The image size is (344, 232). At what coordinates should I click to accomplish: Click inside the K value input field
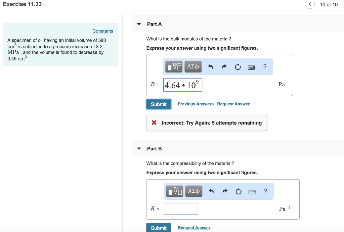tap(181, 209)
